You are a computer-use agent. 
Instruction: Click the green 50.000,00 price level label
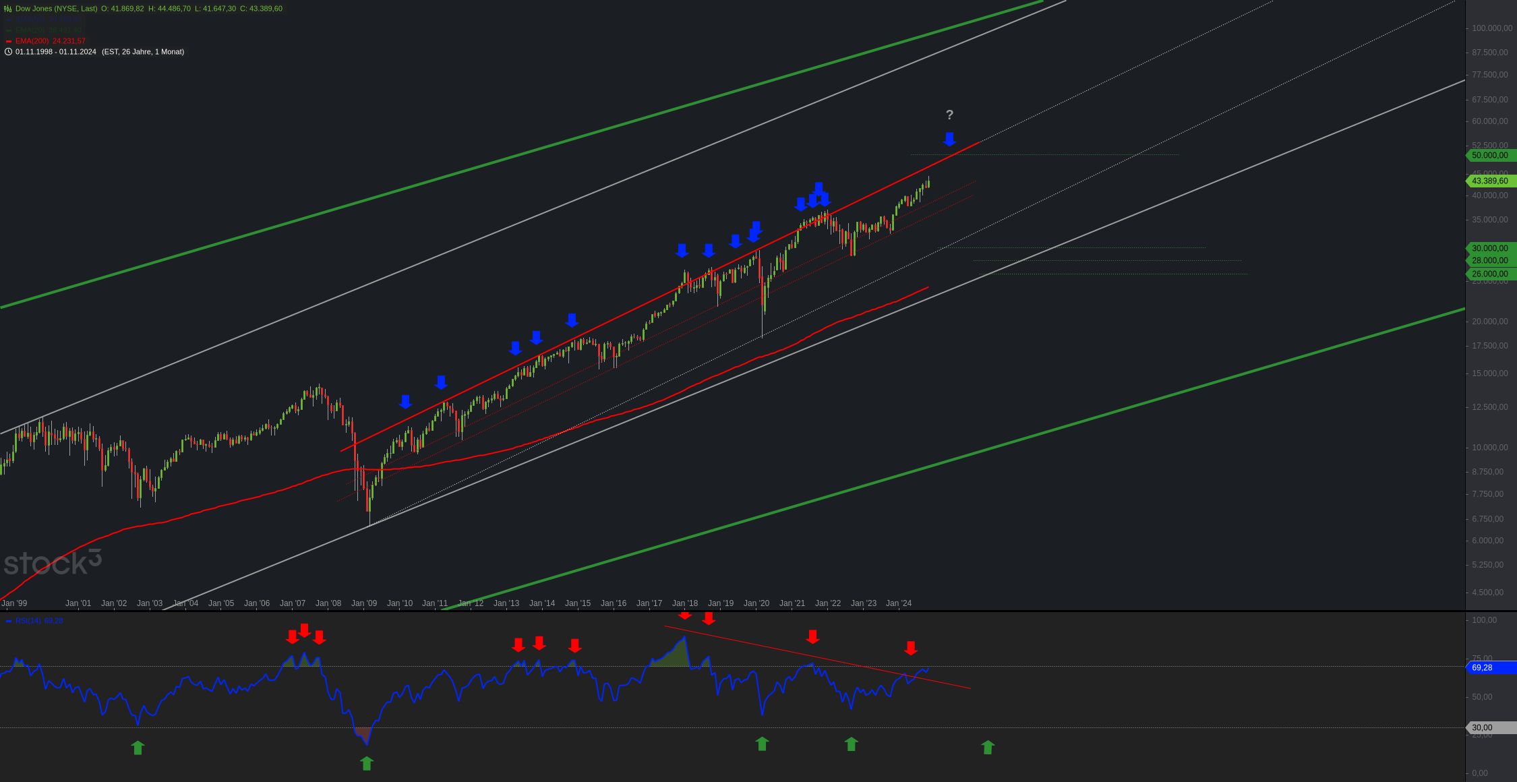click(x=1490, y=156)
